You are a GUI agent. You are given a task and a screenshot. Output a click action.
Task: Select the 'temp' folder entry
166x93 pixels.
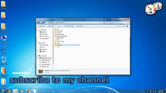(58, 40)
